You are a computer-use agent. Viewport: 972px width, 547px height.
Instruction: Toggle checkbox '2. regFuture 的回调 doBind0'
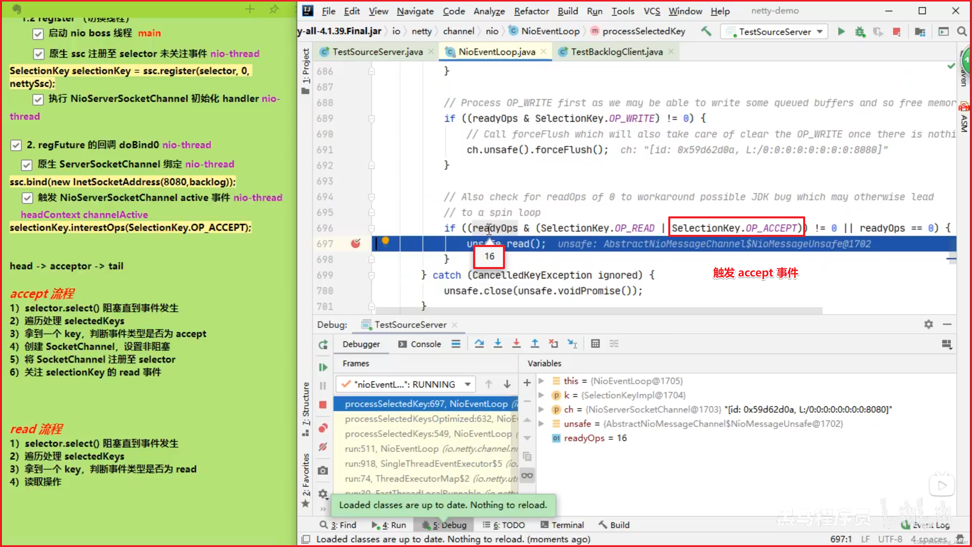16,145
